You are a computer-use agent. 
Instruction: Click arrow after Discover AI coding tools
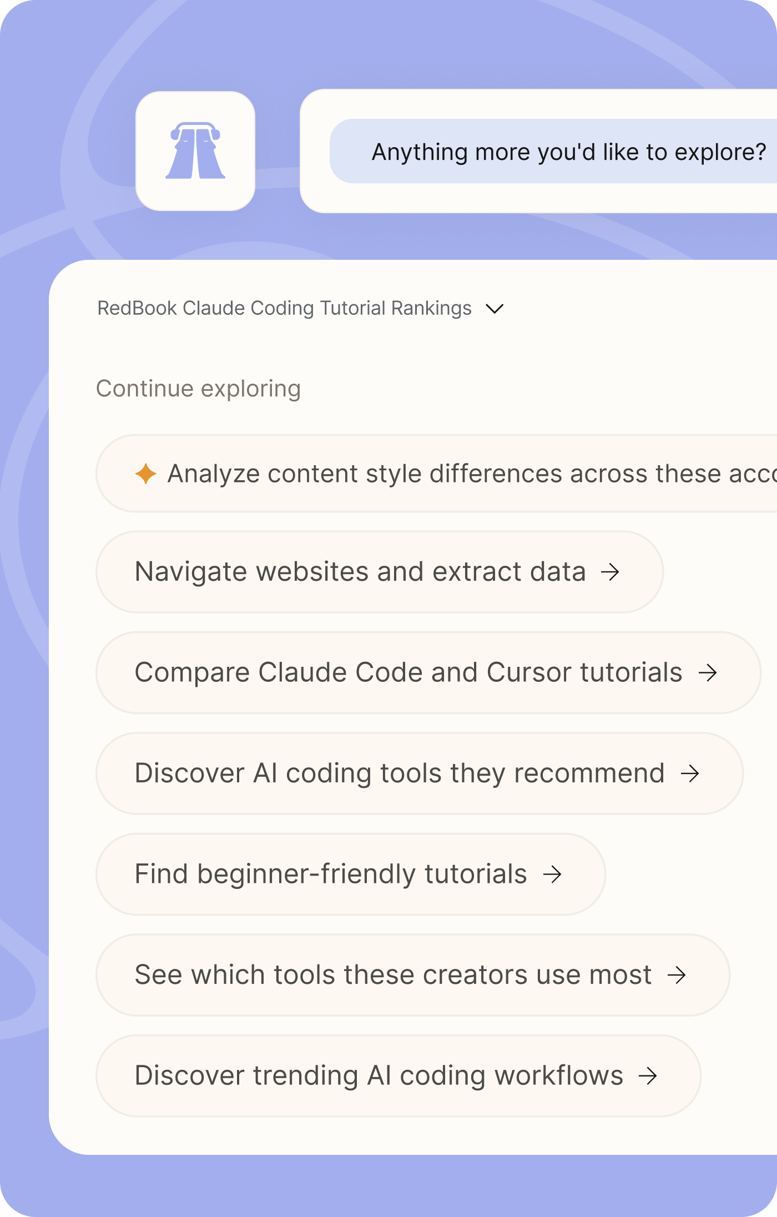tap(690, 773)
